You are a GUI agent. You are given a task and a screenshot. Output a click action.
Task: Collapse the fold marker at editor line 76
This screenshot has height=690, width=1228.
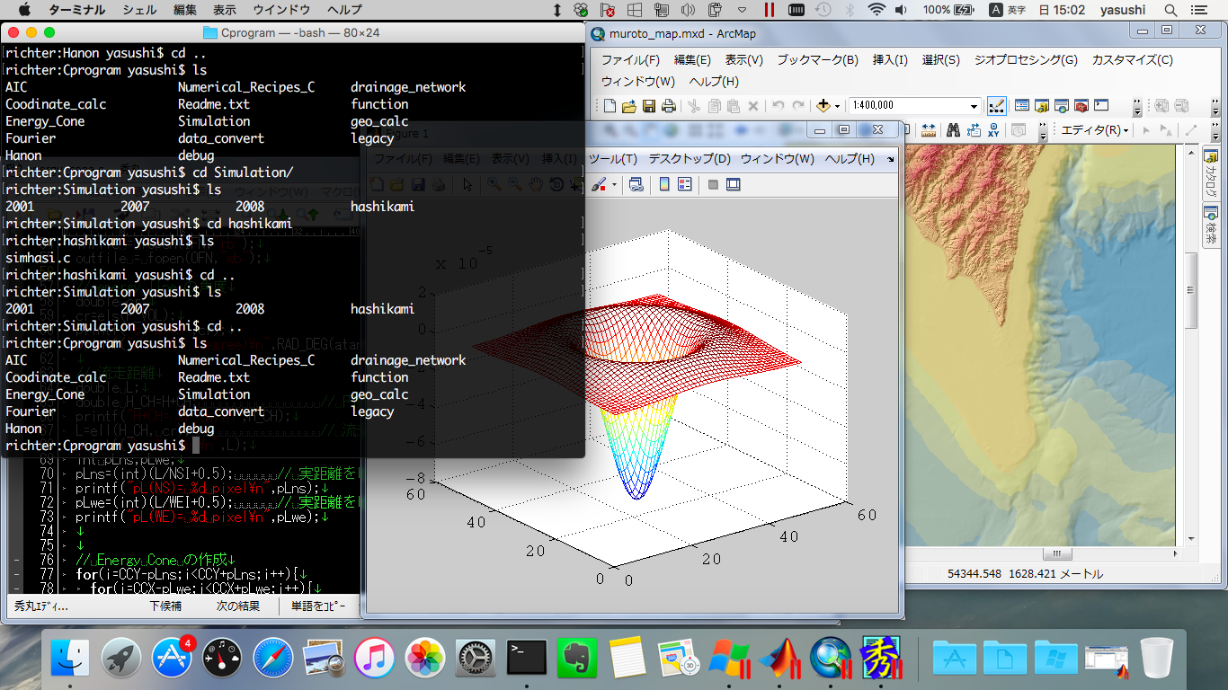[17, 561]
